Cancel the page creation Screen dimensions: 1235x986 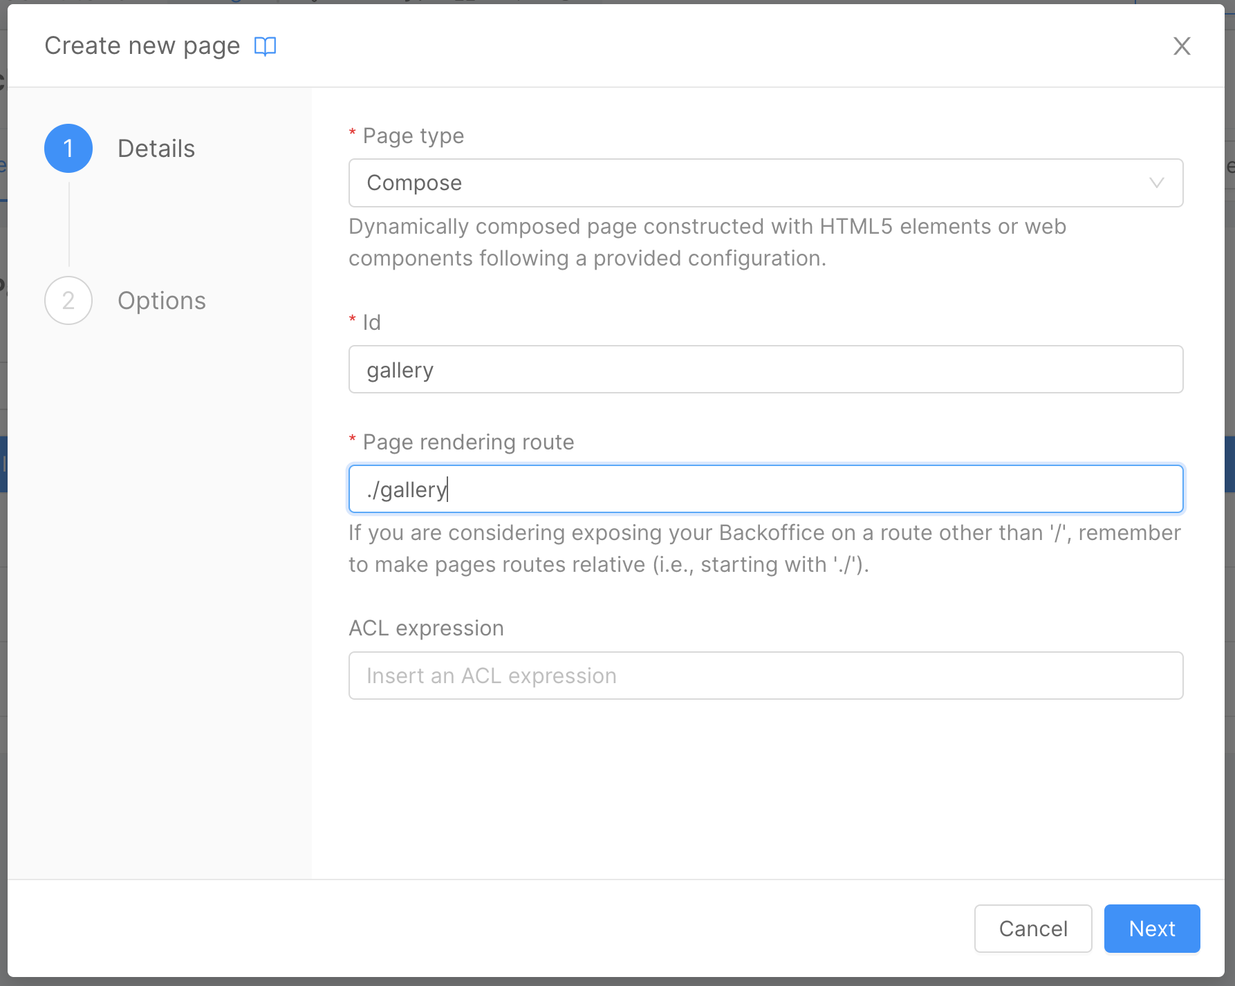click(1033, 929)
